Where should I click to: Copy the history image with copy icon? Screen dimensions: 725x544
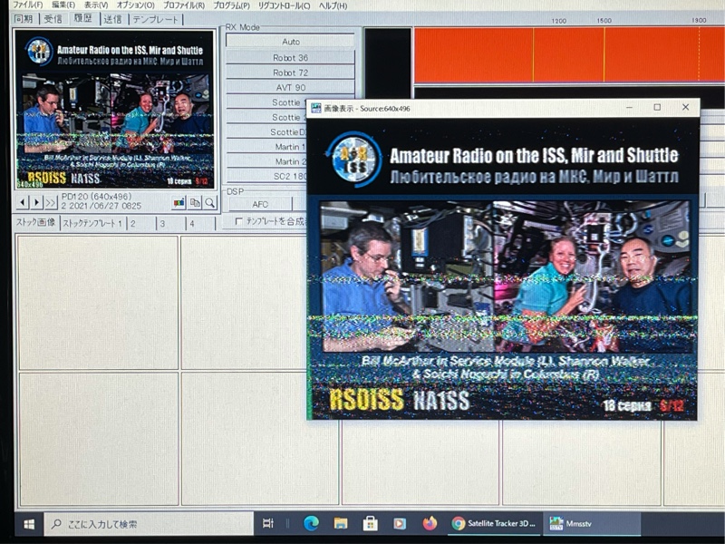(195, 202)
